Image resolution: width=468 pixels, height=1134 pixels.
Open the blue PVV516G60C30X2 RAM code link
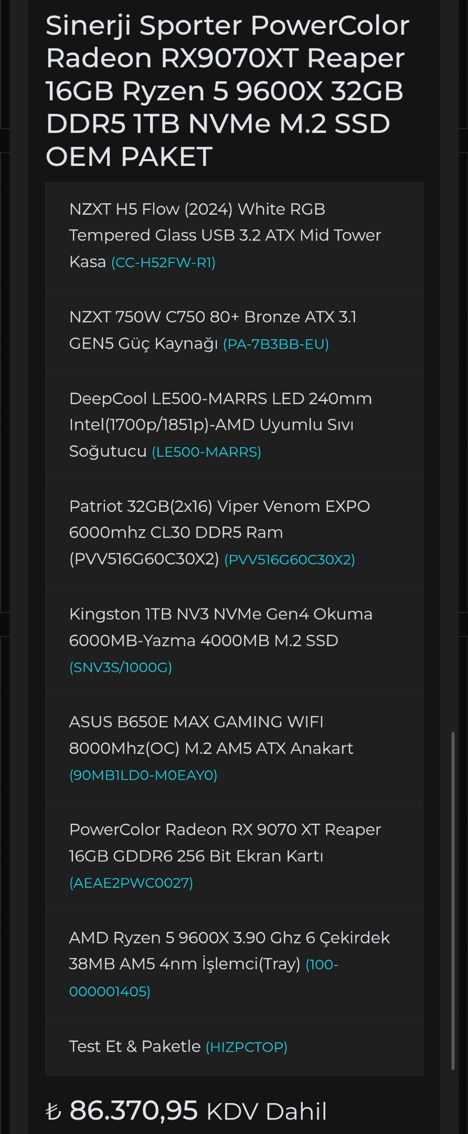pyautogui.click(x=290, y=560)
